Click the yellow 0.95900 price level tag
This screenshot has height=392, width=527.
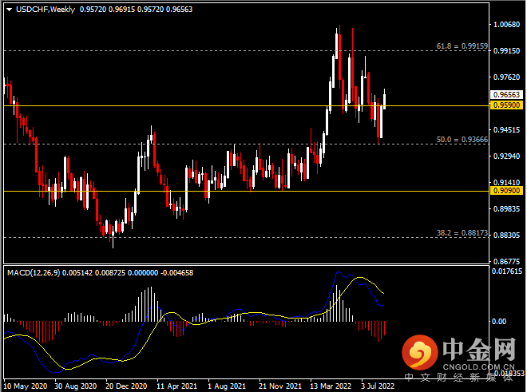pos(506,105)
